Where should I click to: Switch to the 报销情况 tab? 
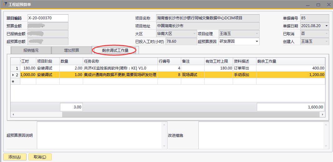click(31, 50)
